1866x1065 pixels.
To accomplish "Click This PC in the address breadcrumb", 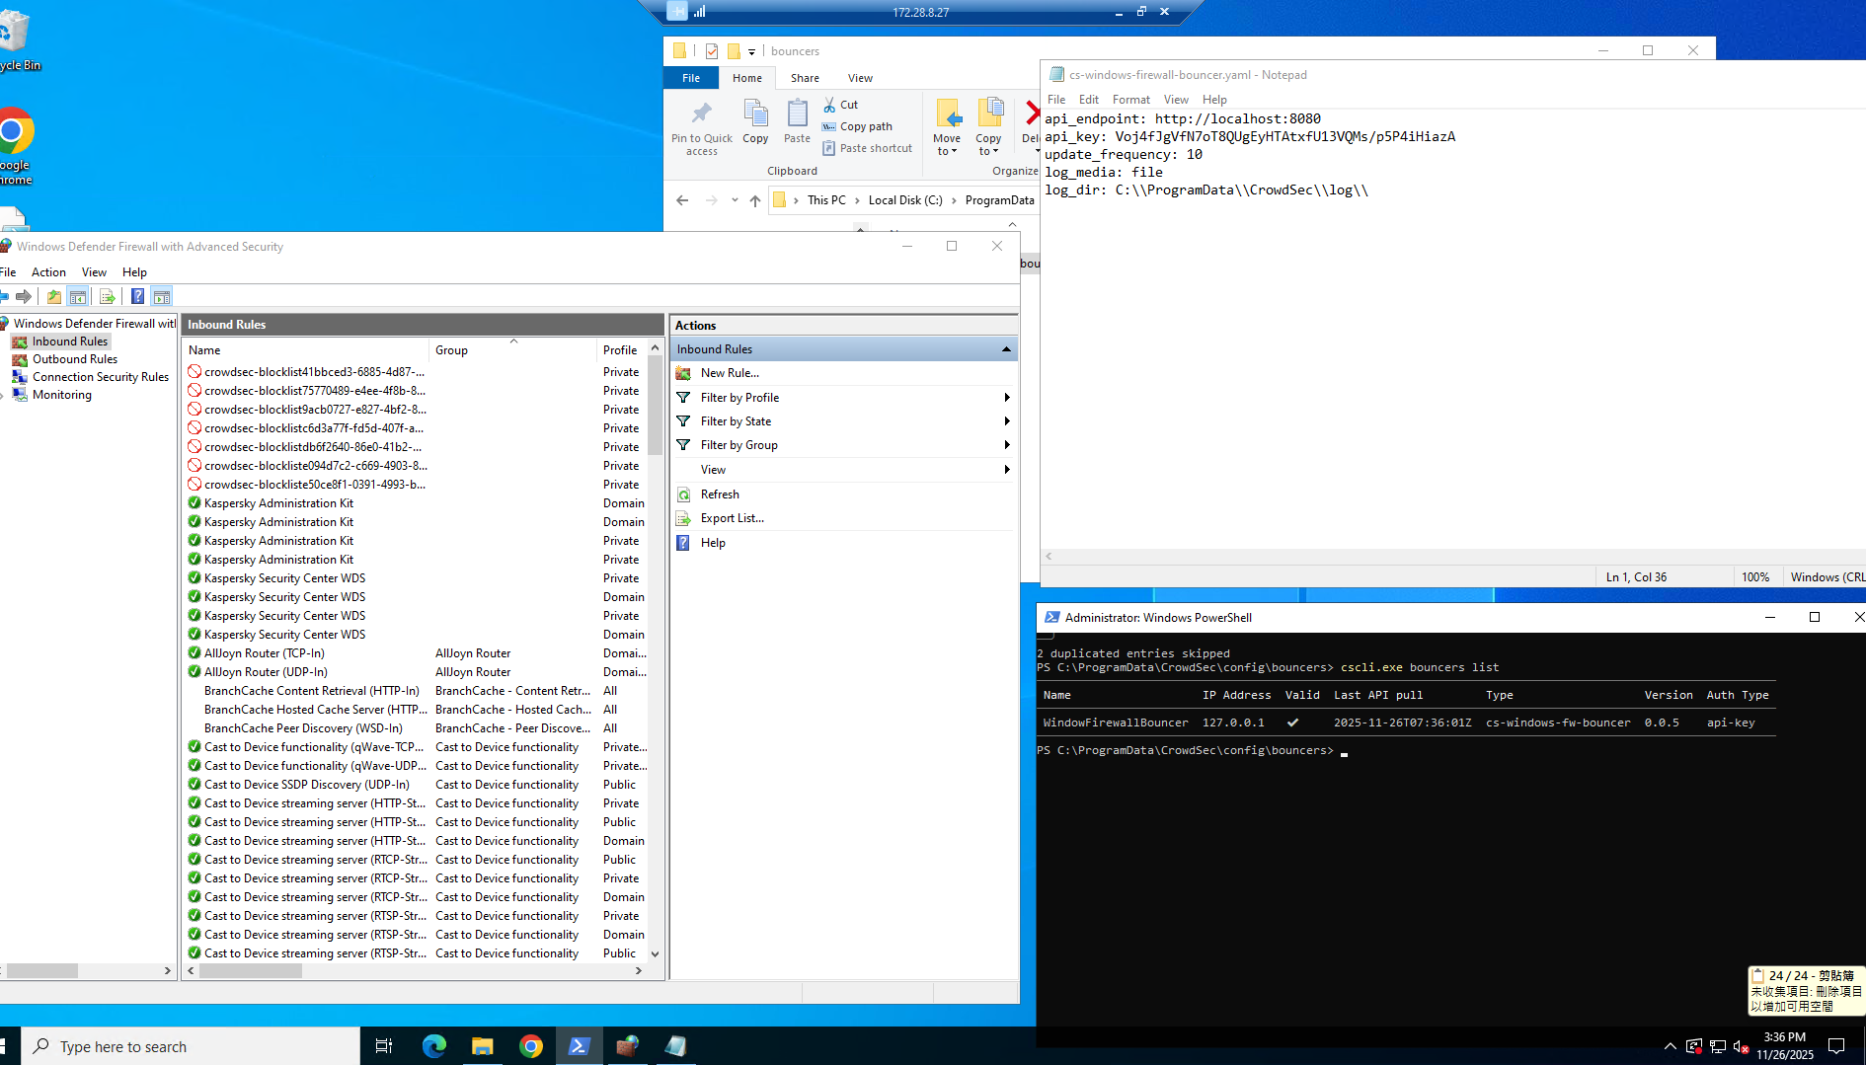I will [x=826, y=200].
